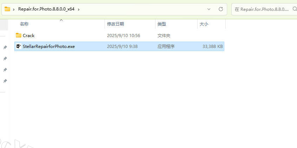The height and width of the screenshot is (148, 297).
Task: Expand the chevron after Repair.for.Photo.8.8.0.0_x64
Action: pyautogui.click(x=79, y=9)
